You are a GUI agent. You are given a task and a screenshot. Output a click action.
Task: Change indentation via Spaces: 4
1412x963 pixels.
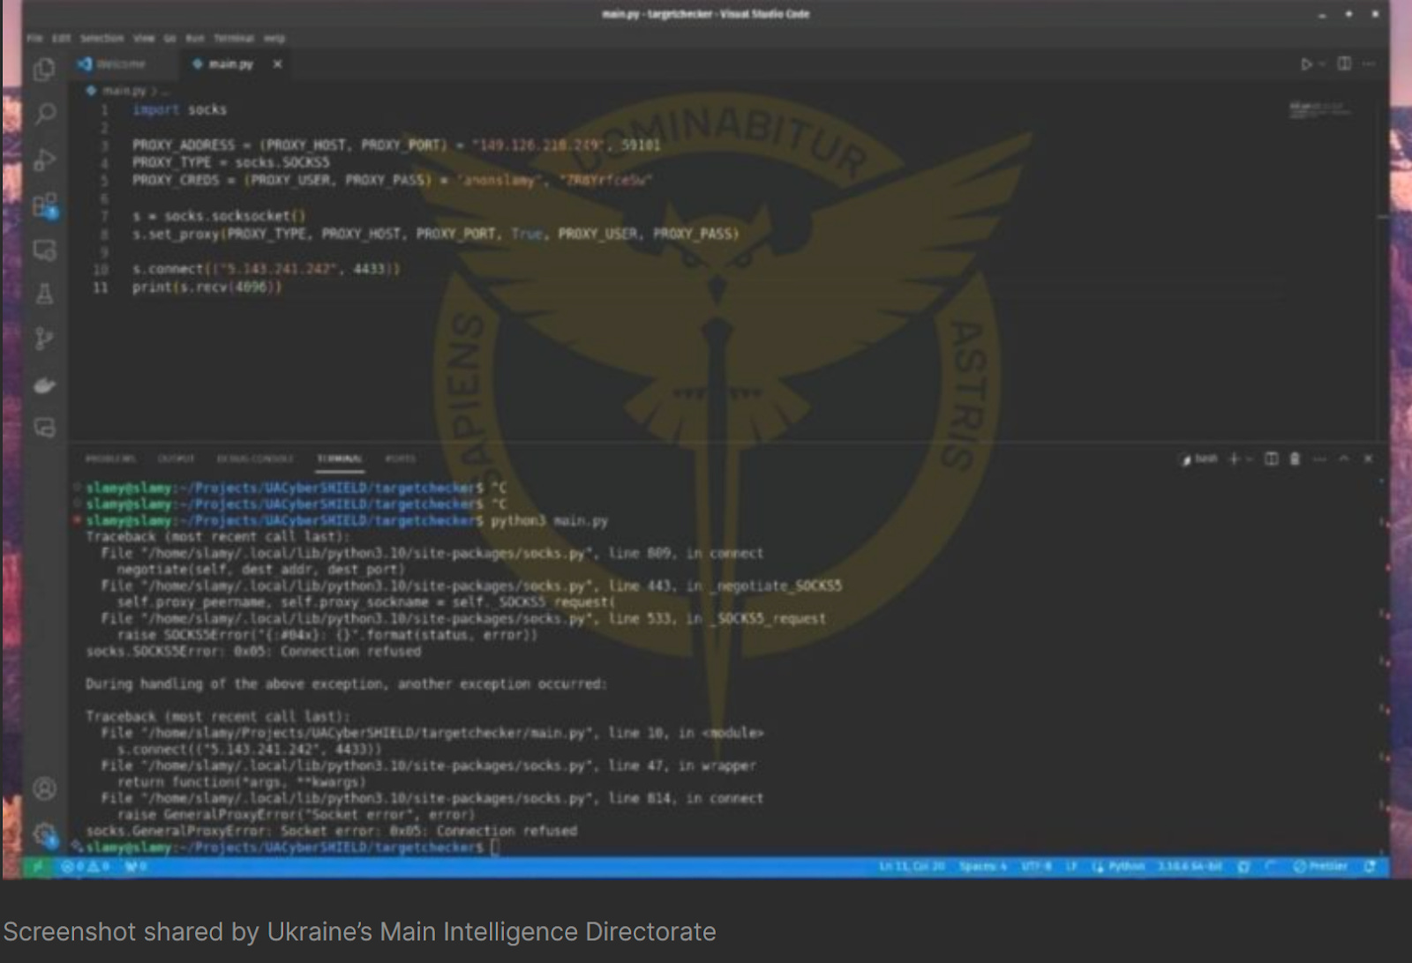(983, 867)
